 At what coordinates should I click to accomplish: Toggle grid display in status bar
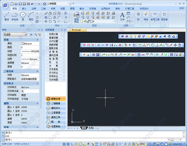point(68,144)
